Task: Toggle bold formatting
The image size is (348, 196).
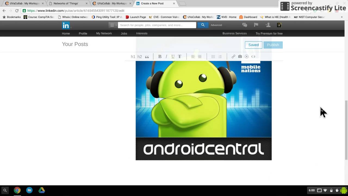Action: tap(160, 57)
